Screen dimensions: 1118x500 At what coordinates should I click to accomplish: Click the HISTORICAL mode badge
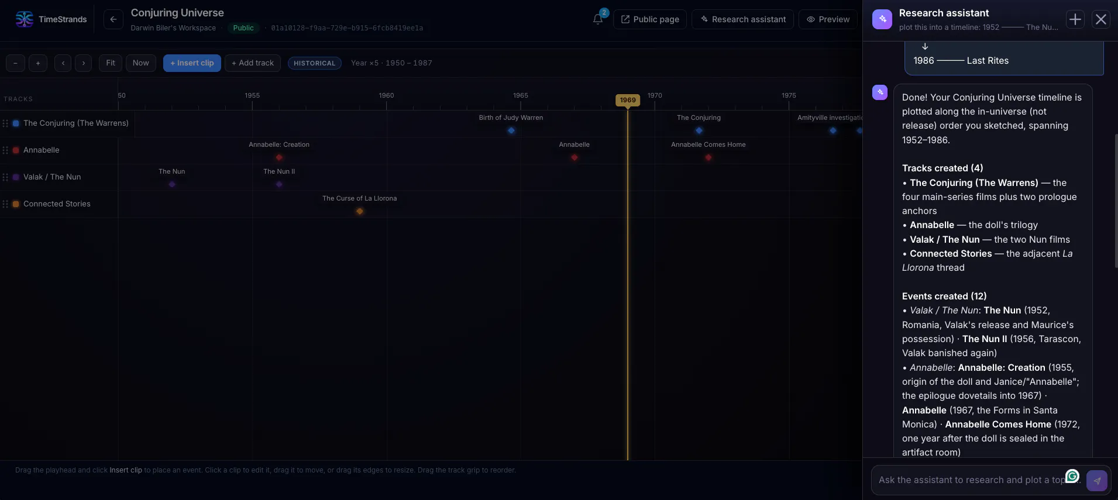315,63
